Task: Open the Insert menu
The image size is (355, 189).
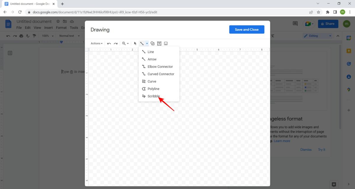Action: (x=49, y=28)
